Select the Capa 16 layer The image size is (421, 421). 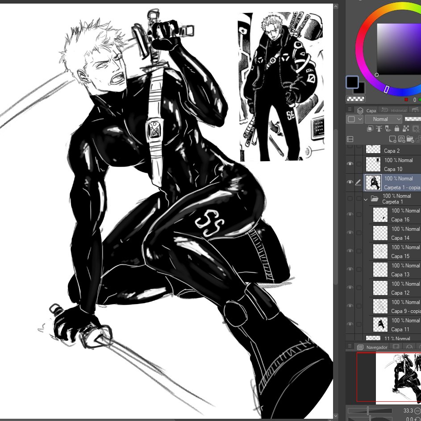(395, 215)
